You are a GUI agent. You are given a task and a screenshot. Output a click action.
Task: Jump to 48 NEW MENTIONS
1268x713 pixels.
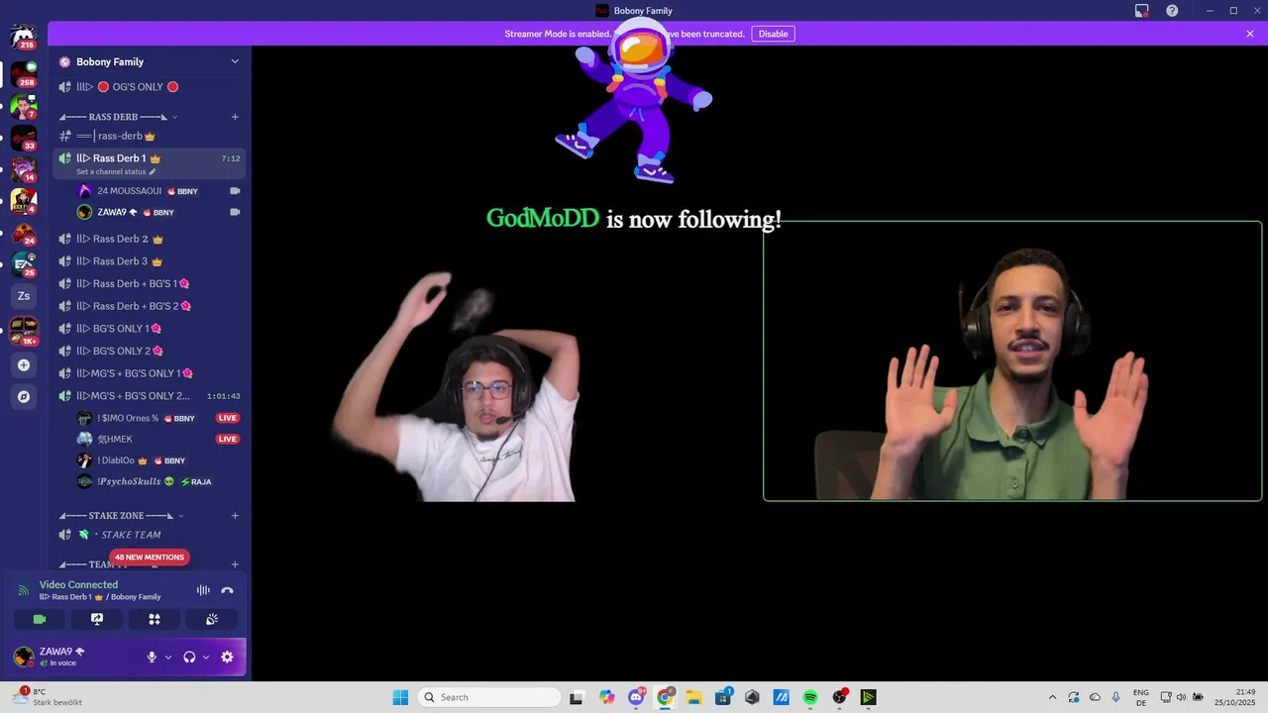(x=149, y=558)
